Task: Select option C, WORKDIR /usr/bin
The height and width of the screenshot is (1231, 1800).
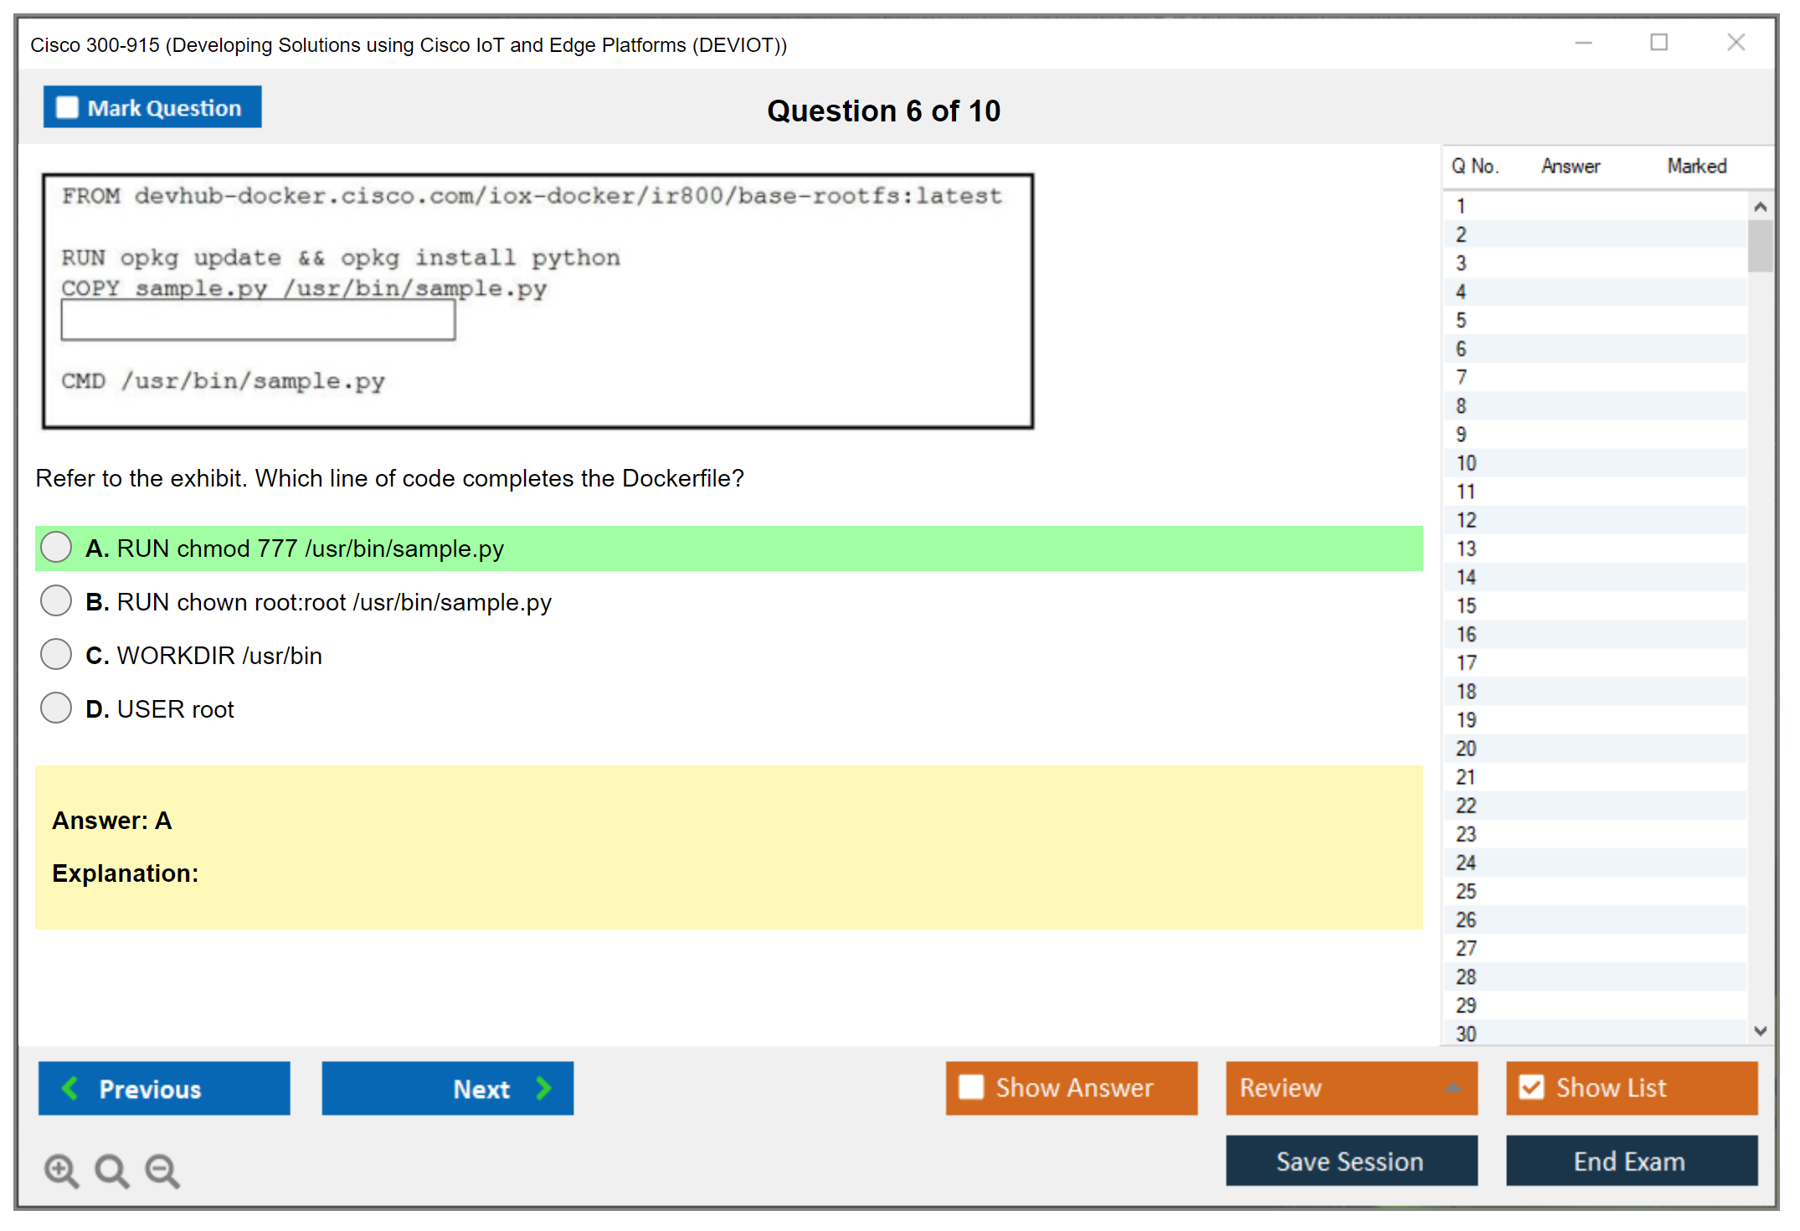Action: click(x=56, y=655)
